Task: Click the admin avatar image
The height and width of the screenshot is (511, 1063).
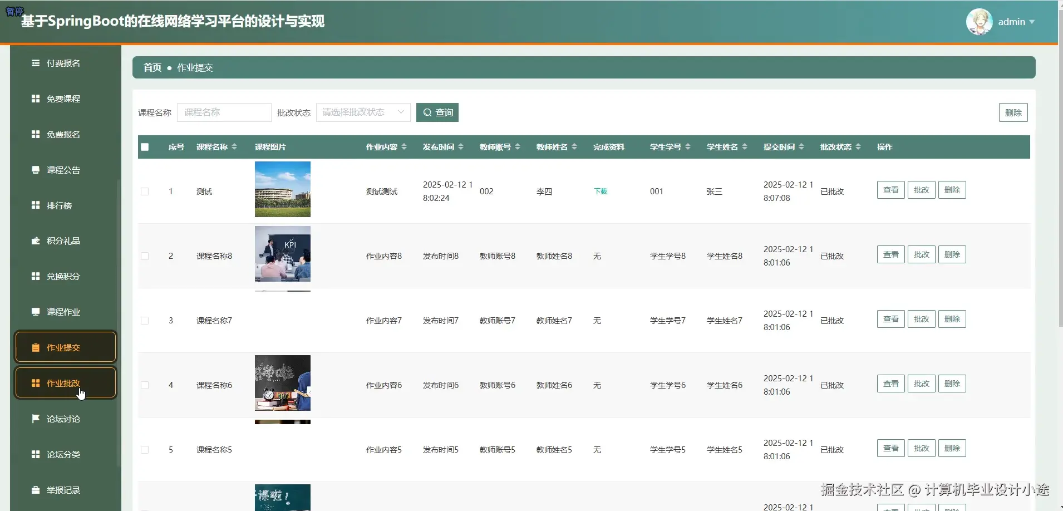Action: pyautogui.click(x=980, y=22)
